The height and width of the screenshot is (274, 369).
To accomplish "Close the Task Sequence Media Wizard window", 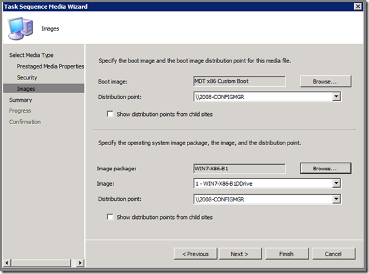I will click(x=358, y=6).
